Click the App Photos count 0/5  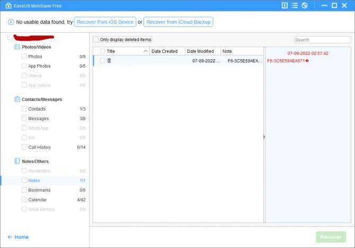coord(83,66)
